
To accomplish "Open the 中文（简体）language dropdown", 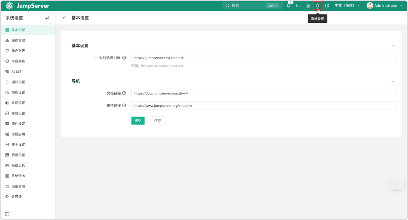I will [347, 6].
